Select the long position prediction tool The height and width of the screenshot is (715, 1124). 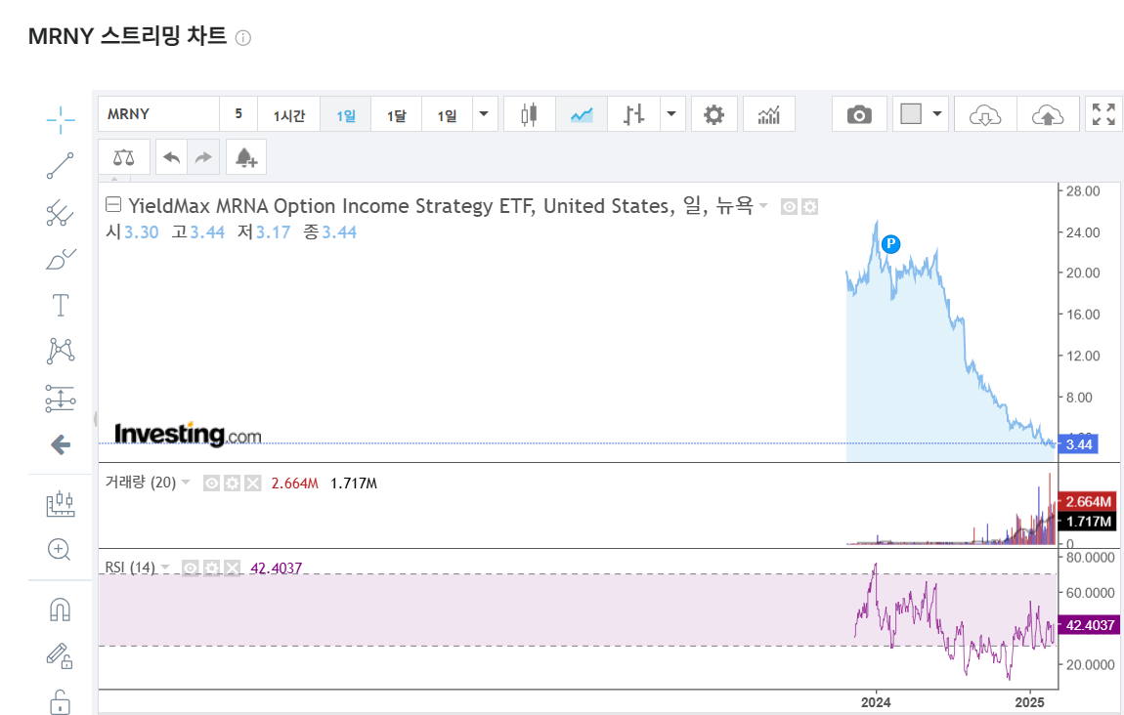(61, 399)
